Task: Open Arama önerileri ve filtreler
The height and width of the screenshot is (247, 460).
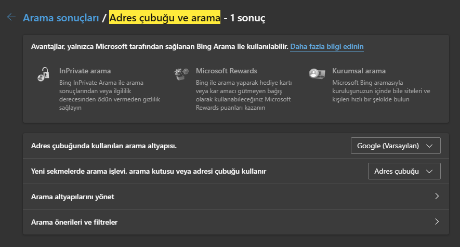Action: (x=236, y=222)
